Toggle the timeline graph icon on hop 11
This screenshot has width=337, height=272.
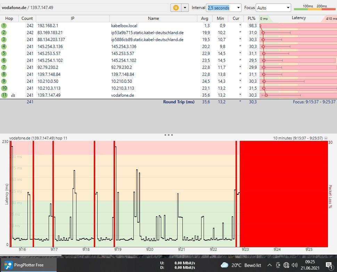13,95
